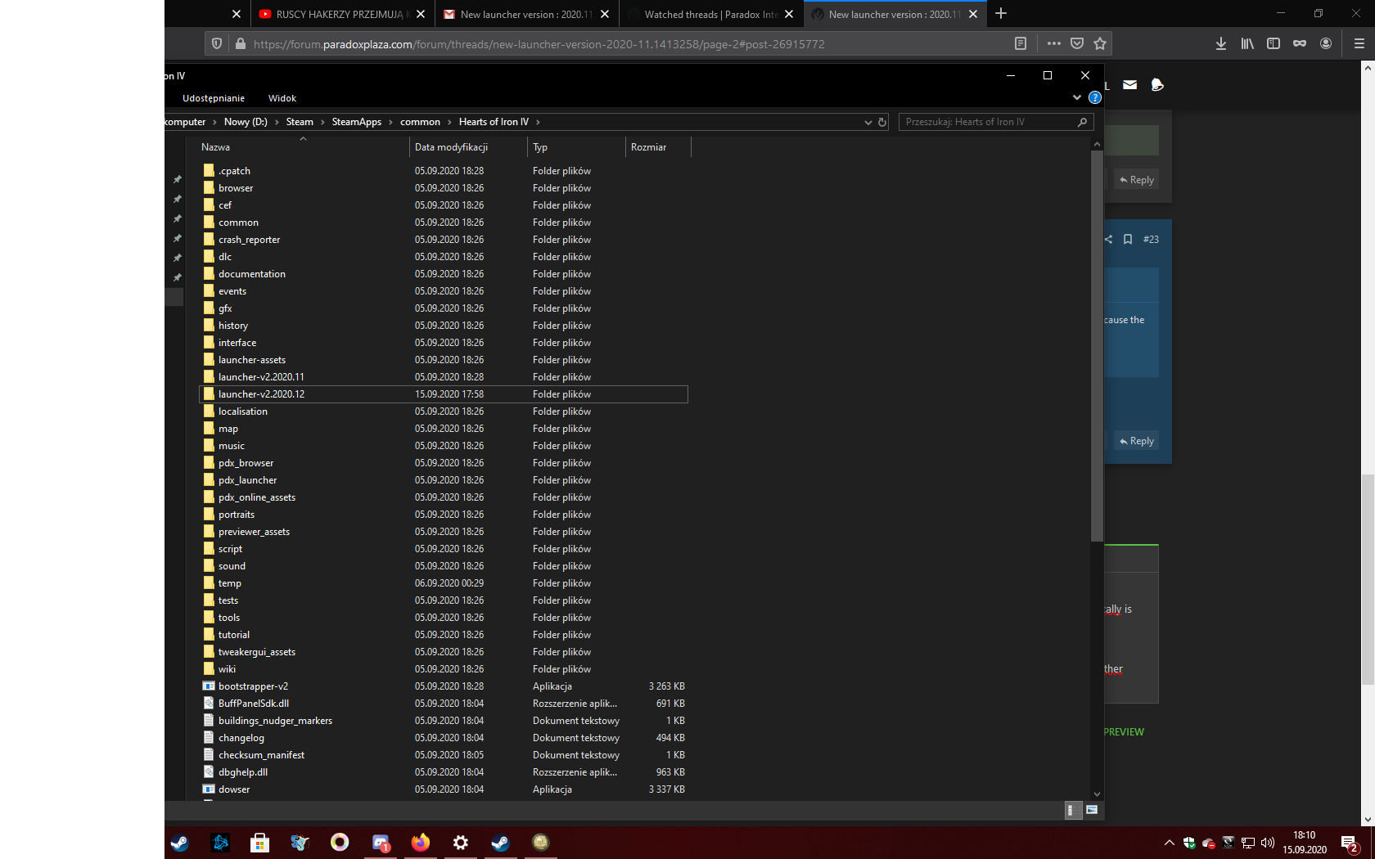The image size is (1375, 859).
Task: Launch Hearts of Iron IV from the taskbar
Action: [x=541, y=843]
